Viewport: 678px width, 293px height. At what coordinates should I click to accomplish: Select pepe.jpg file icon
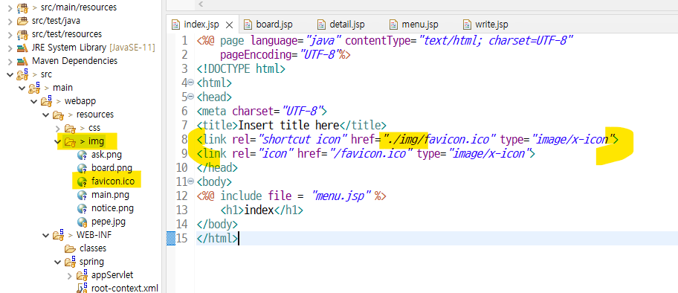pyautogui.click(x=83, y=222)
